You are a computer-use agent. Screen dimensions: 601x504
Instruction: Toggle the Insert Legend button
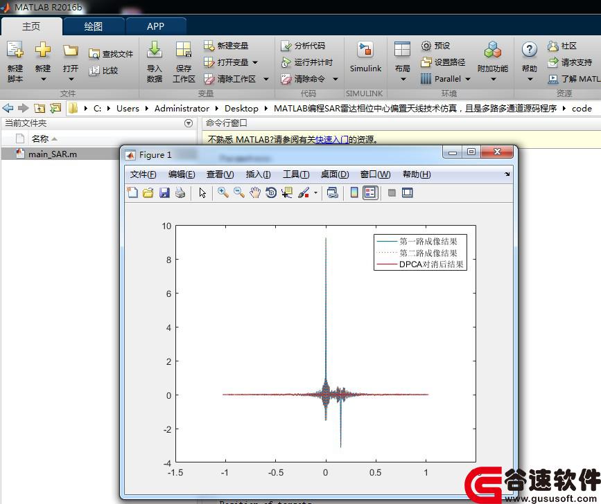point(370,192)
